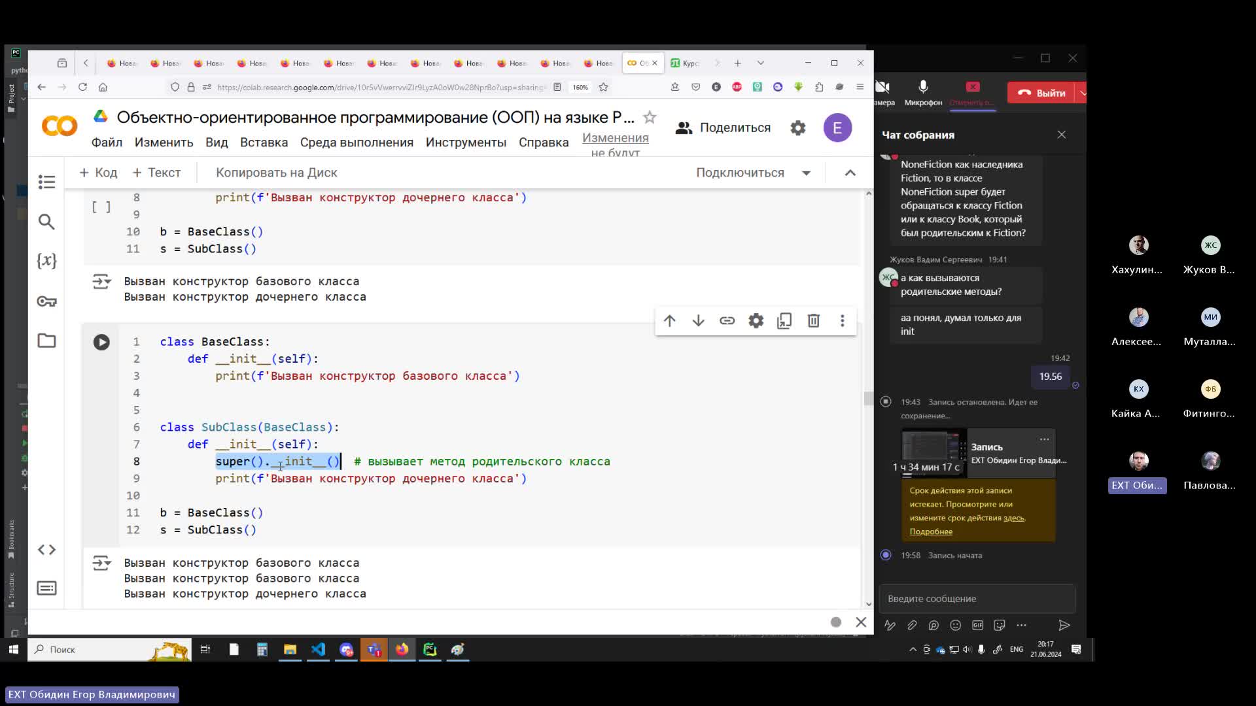
Task: Show hidden system tray icons
Action: (x=913, y=649)
